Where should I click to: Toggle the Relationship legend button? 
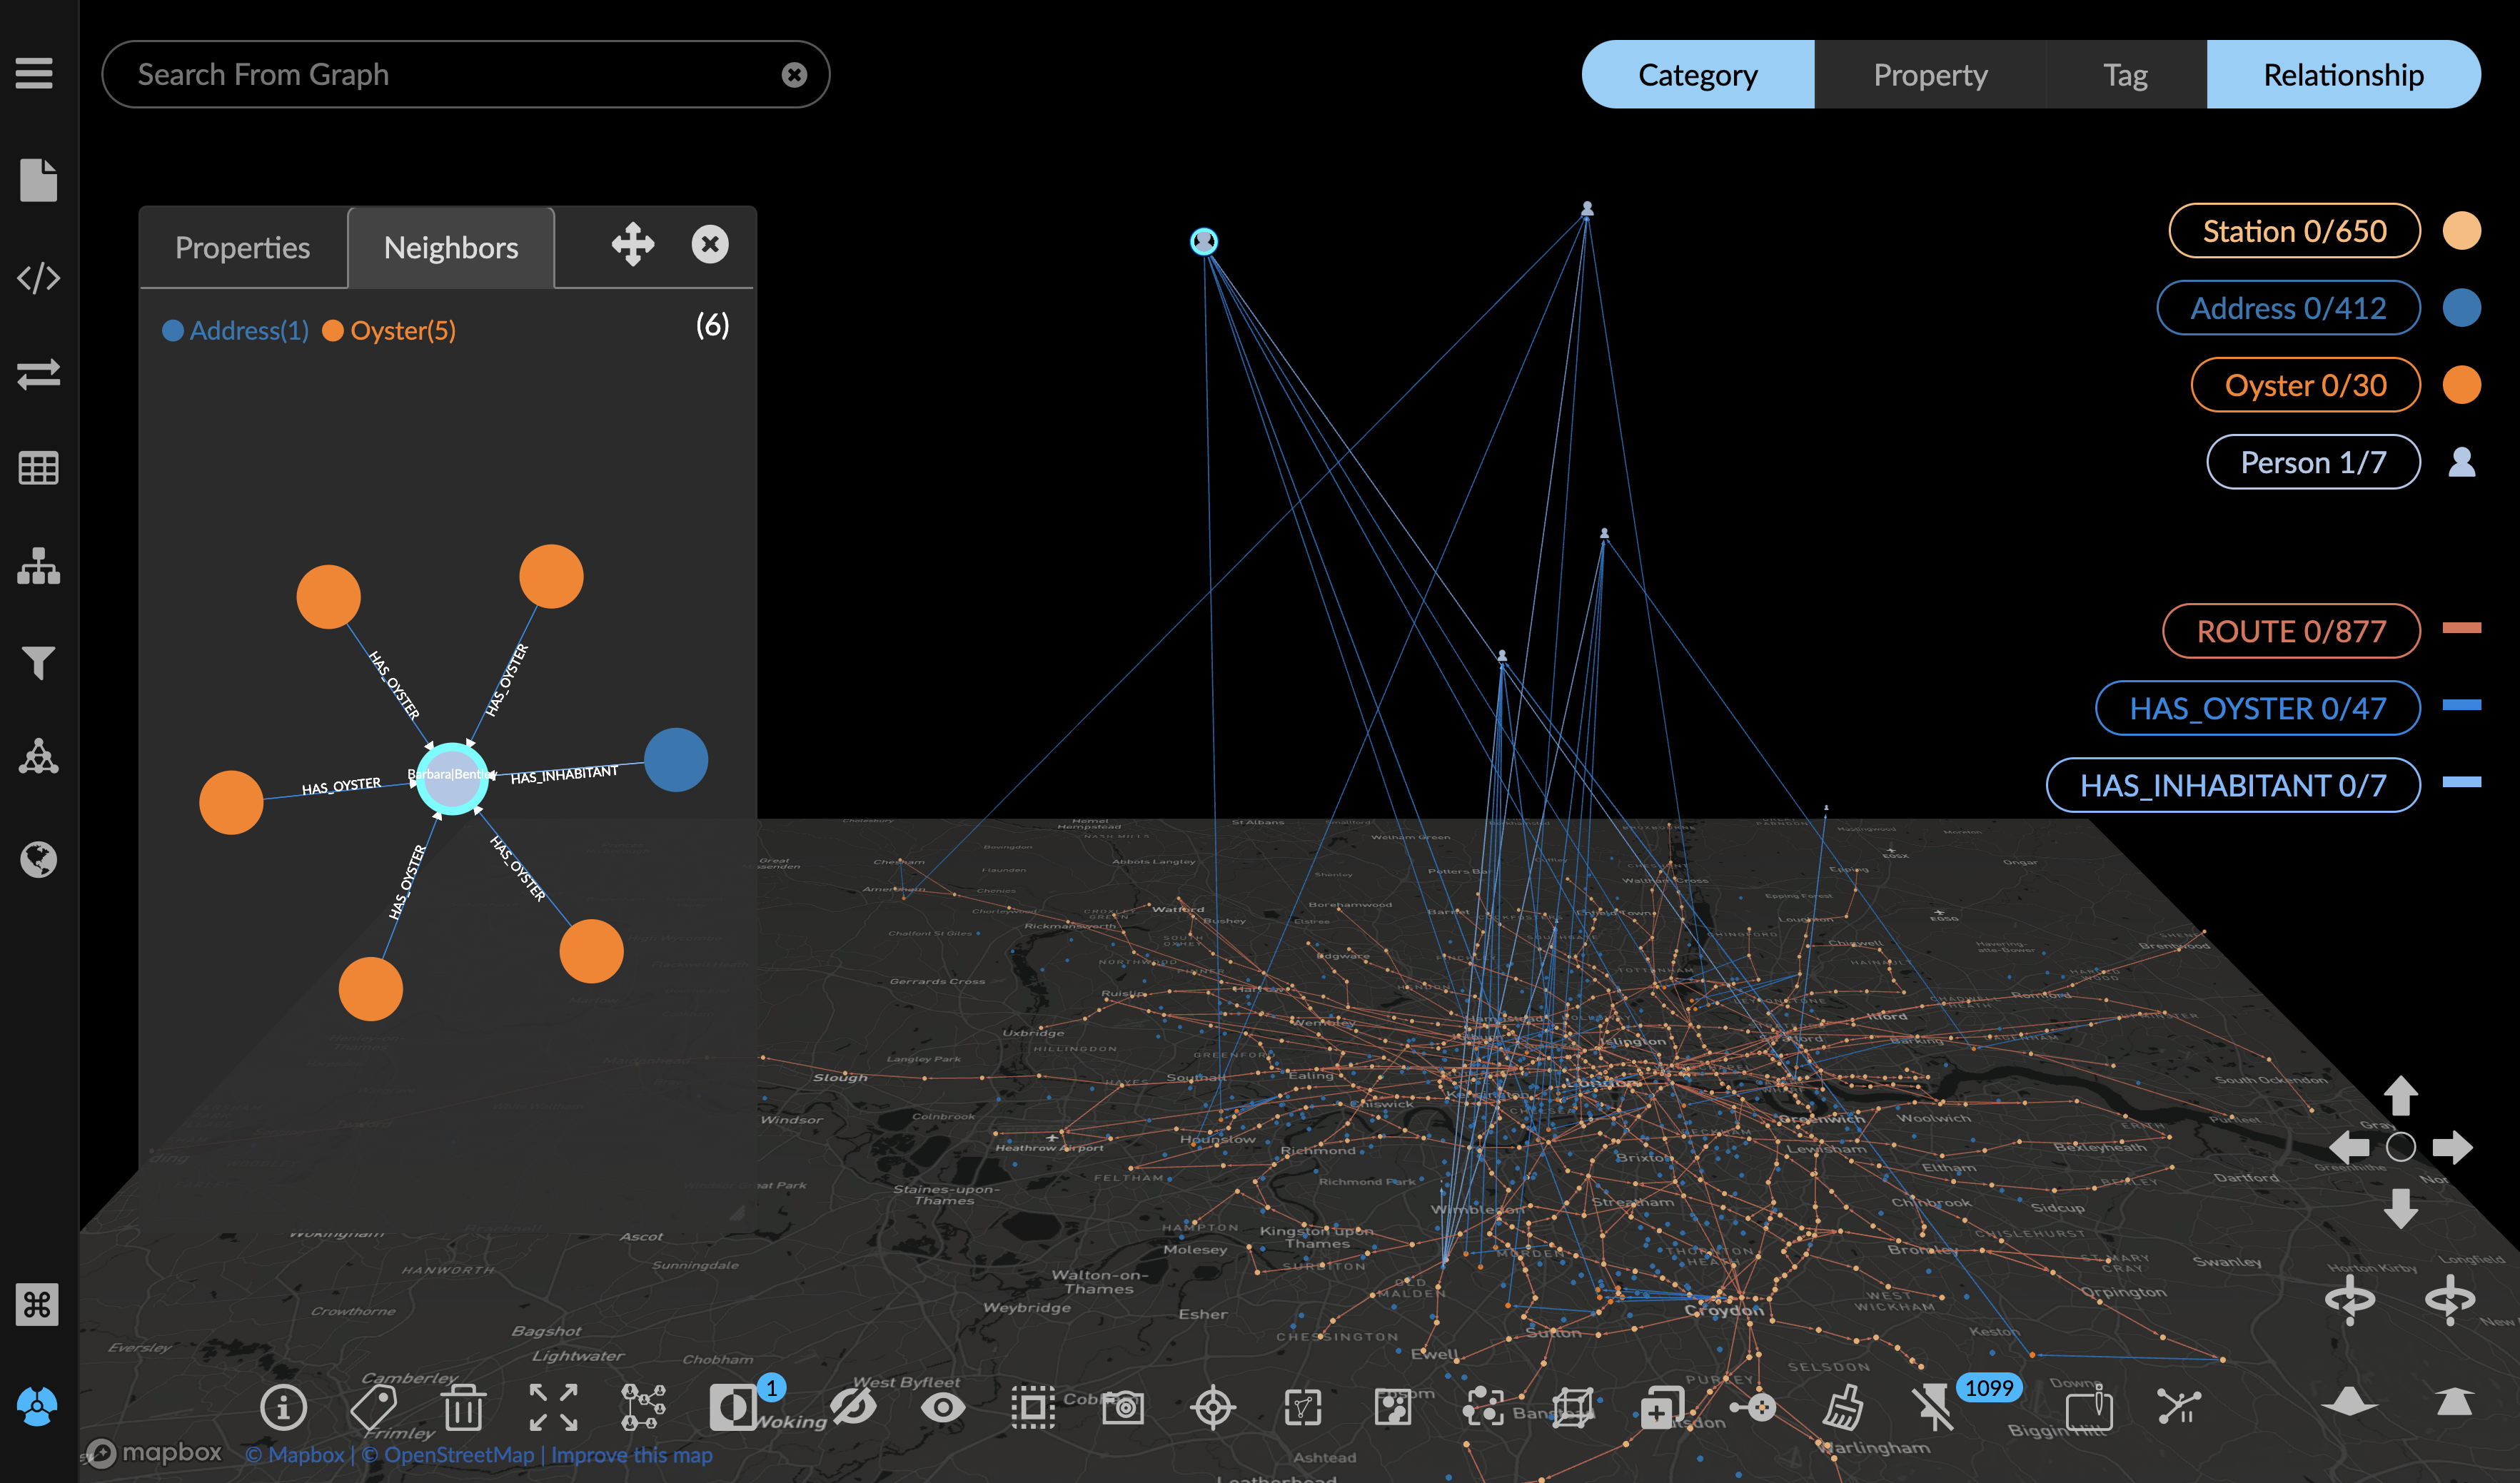[x=2342, y=75]
